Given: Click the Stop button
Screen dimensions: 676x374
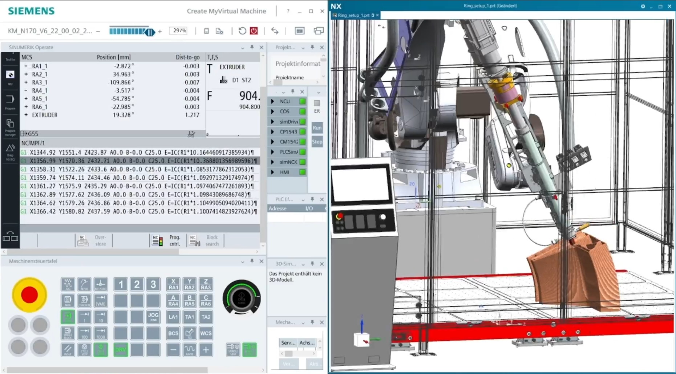Looking at the screenshot, I should click(317, 142).
